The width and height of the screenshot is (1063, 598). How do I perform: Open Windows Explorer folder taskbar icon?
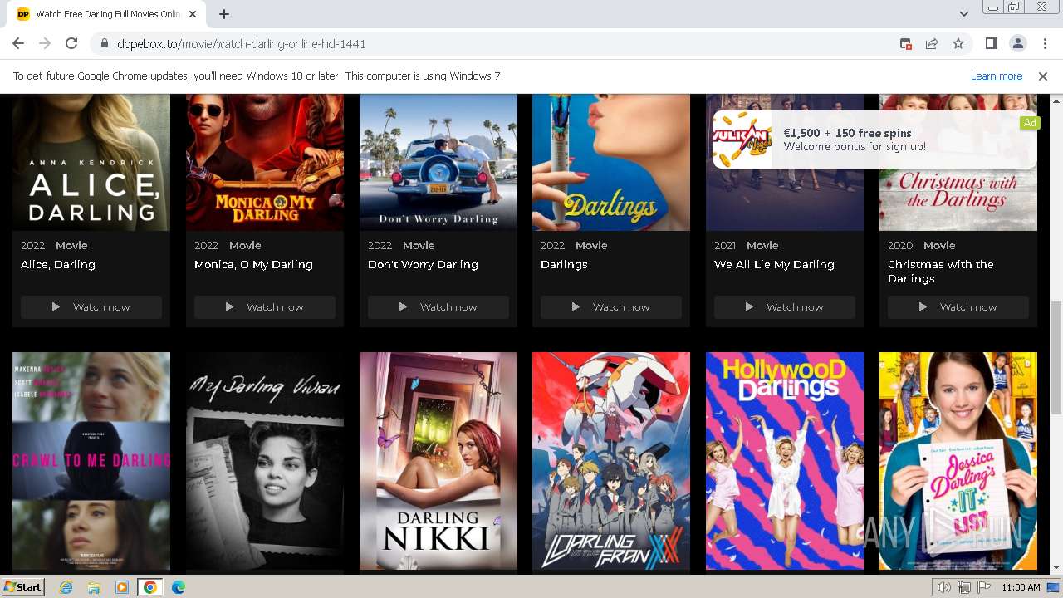(x=94, y=587)
